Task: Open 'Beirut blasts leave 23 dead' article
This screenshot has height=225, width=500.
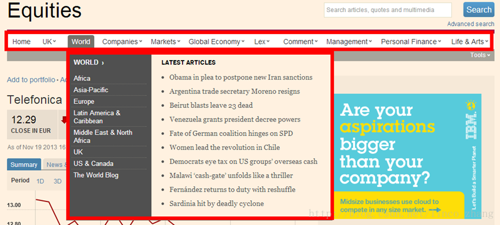Action: (211, 106)
